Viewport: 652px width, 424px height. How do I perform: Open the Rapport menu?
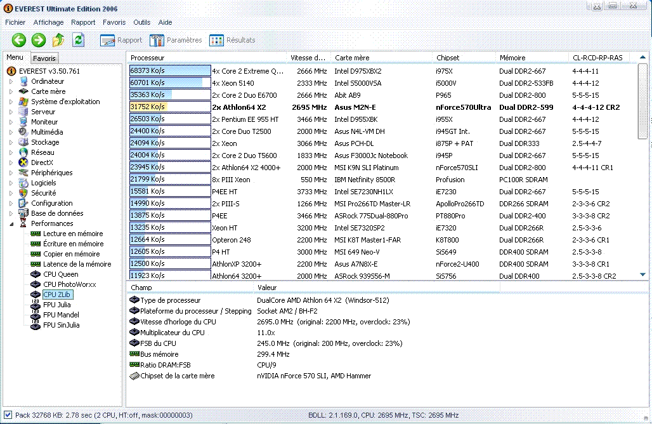[x=82, y=22]
